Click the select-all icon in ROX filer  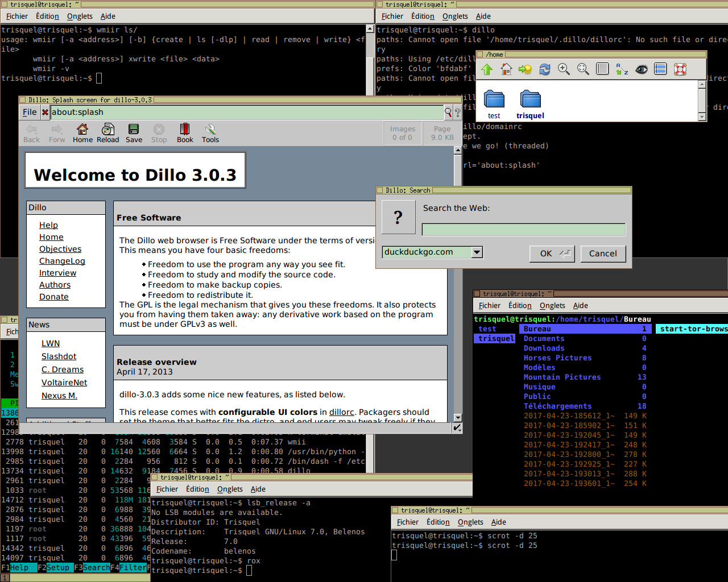[x=660, y=69]
